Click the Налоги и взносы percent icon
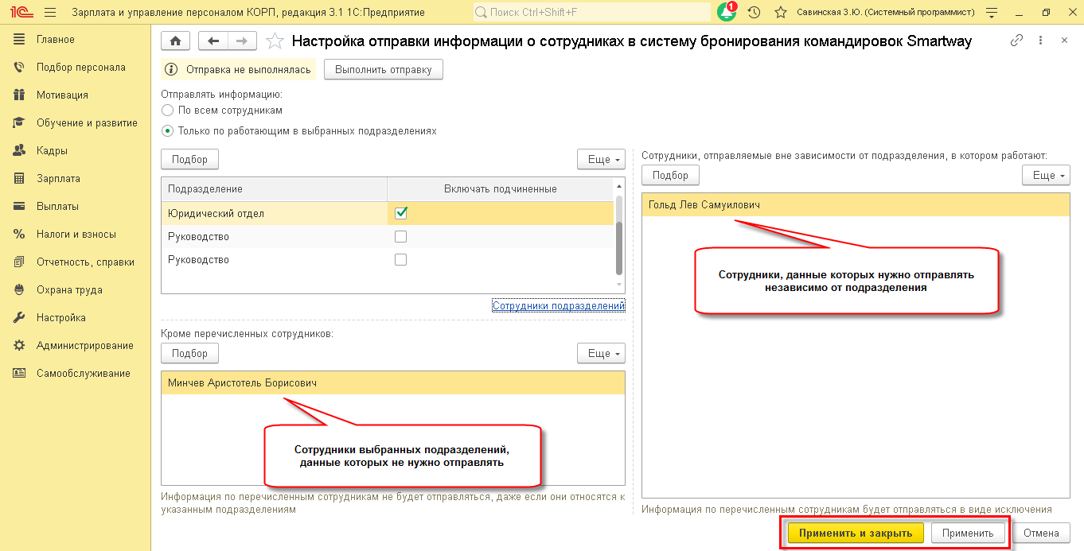 [x=20, y=235]
